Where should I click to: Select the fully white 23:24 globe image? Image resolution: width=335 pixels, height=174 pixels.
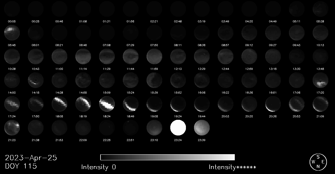(178, 128)
